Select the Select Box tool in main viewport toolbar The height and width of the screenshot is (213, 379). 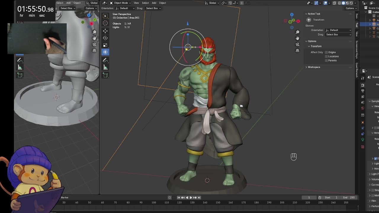coord(105,16)
